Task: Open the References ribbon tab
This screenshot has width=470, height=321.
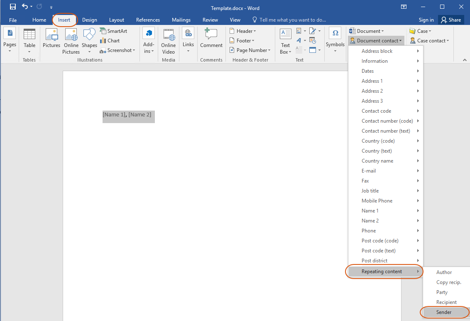Action: [148, 20]
